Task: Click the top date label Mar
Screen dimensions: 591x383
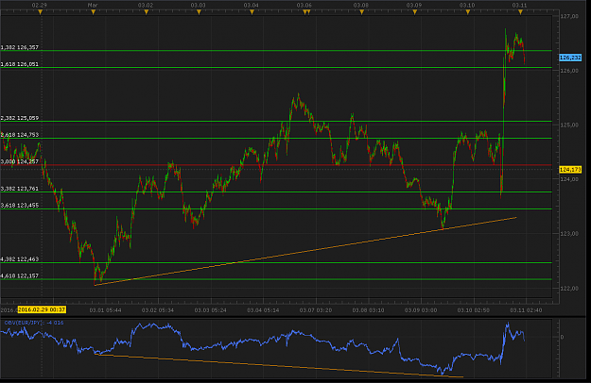Action: tap(93, 6)
